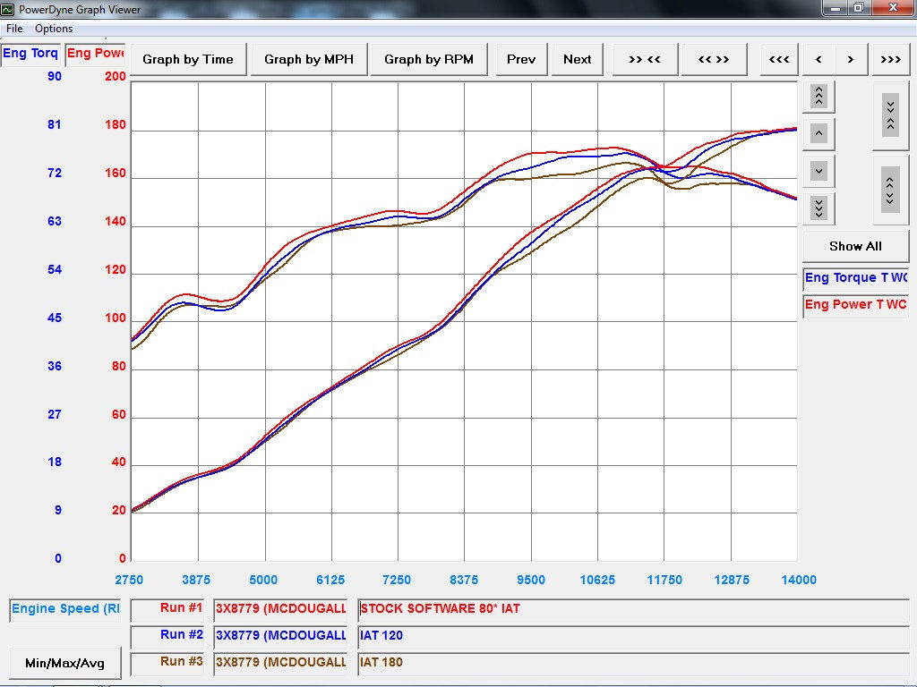
Task: Click the single up chevron button
Action: click(x=818, y=133)
